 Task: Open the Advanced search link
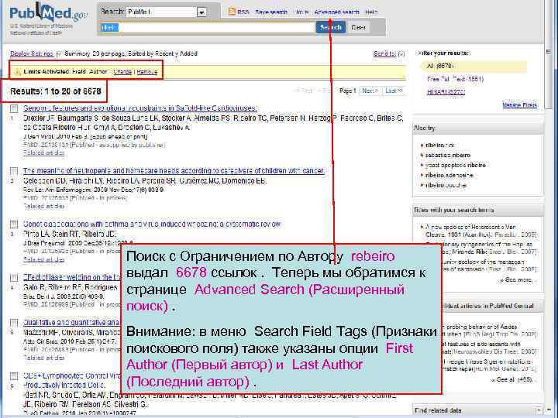click(x=336, y=12)
